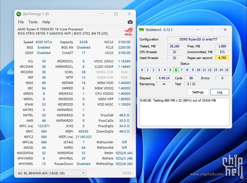This screenshot has height=183, width=247.
Task: Click the ZenTimings app logo icon
Action: tap(19, 14)
